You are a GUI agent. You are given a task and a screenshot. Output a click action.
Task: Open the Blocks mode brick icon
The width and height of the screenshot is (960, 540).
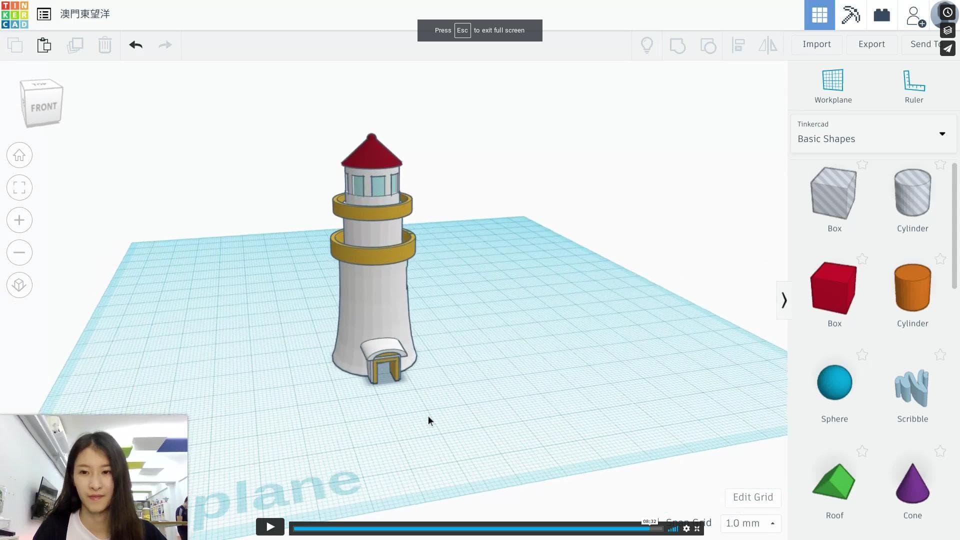881,15
